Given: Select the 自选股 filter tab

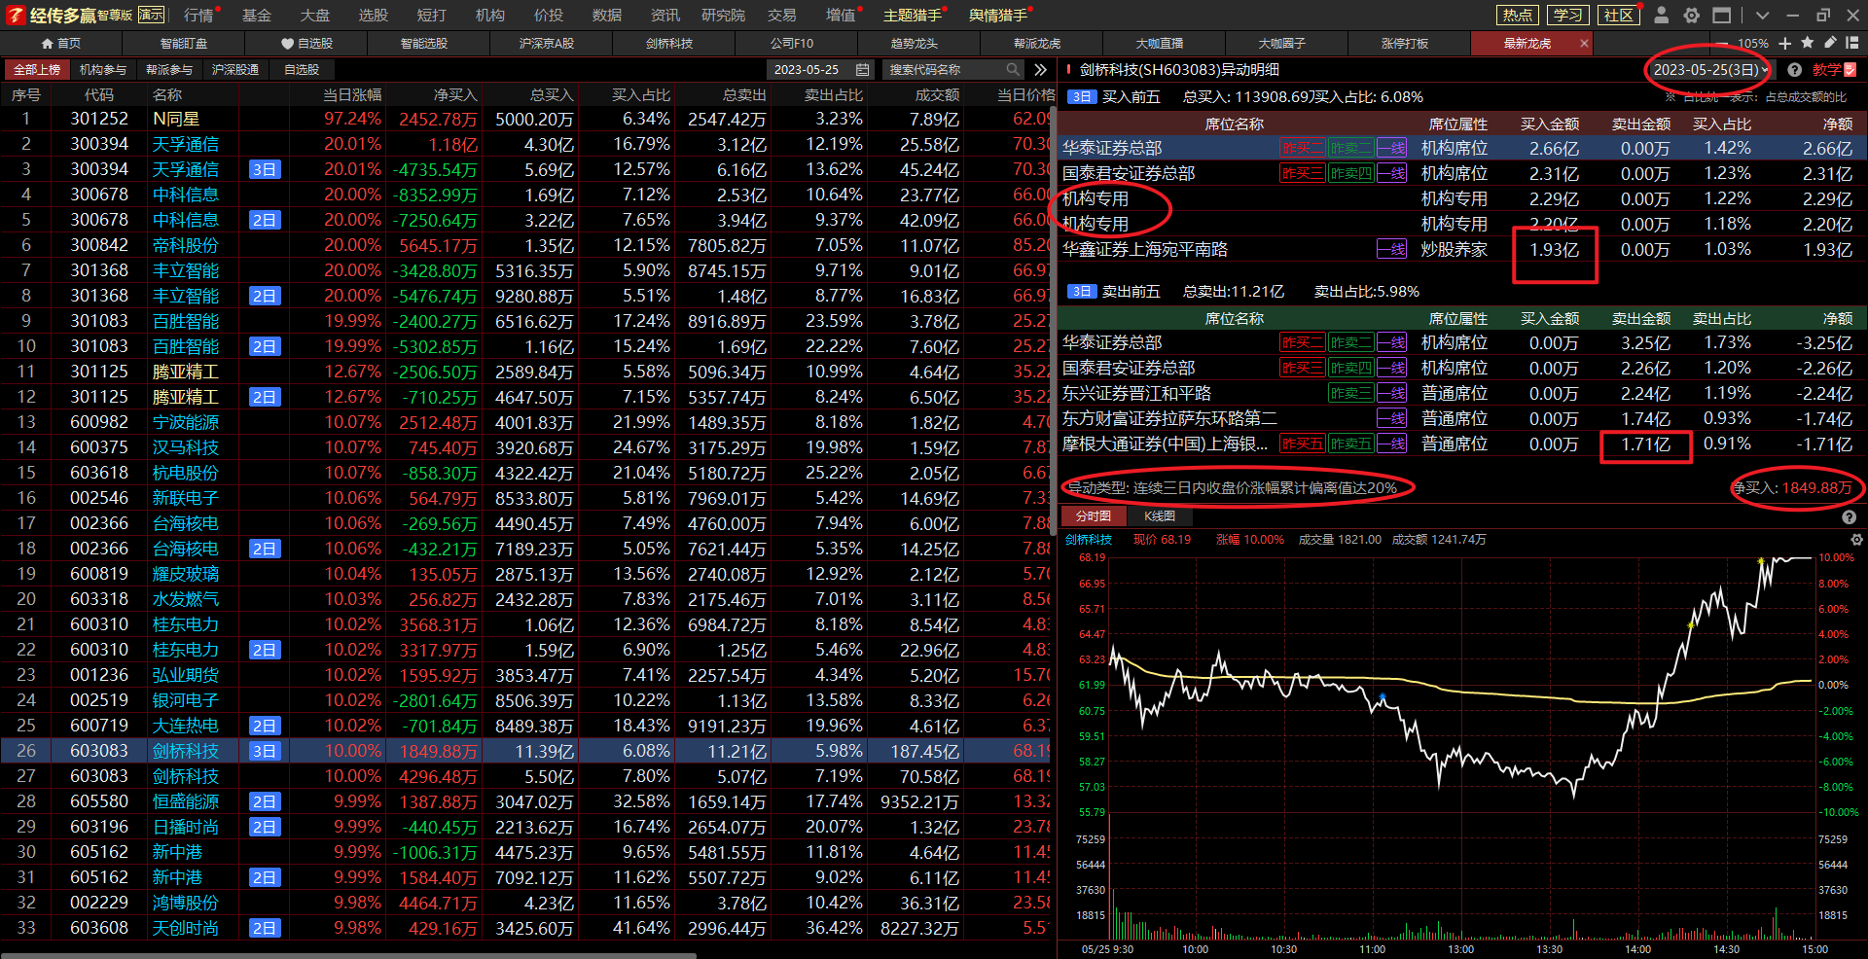Looking at the screenshot, I should point(302,69).
